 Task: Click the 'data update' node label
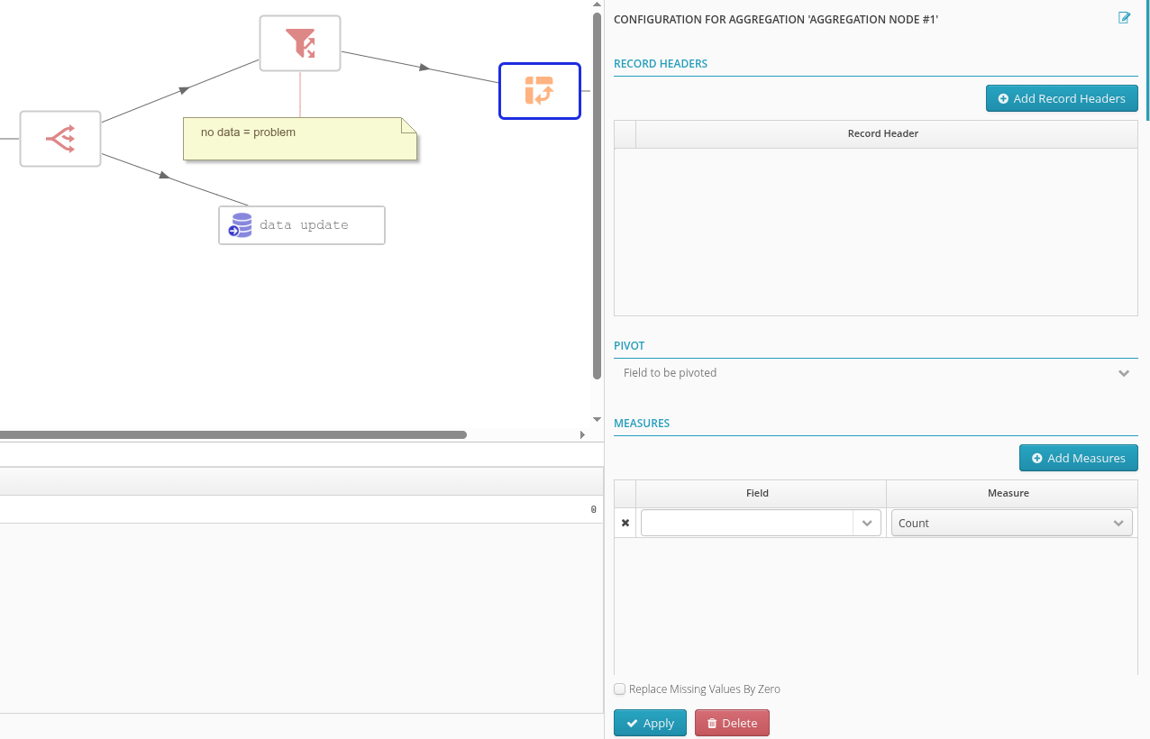[304, 225]
